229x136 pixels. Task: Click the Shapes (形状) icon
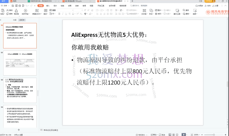click(151, 11)
